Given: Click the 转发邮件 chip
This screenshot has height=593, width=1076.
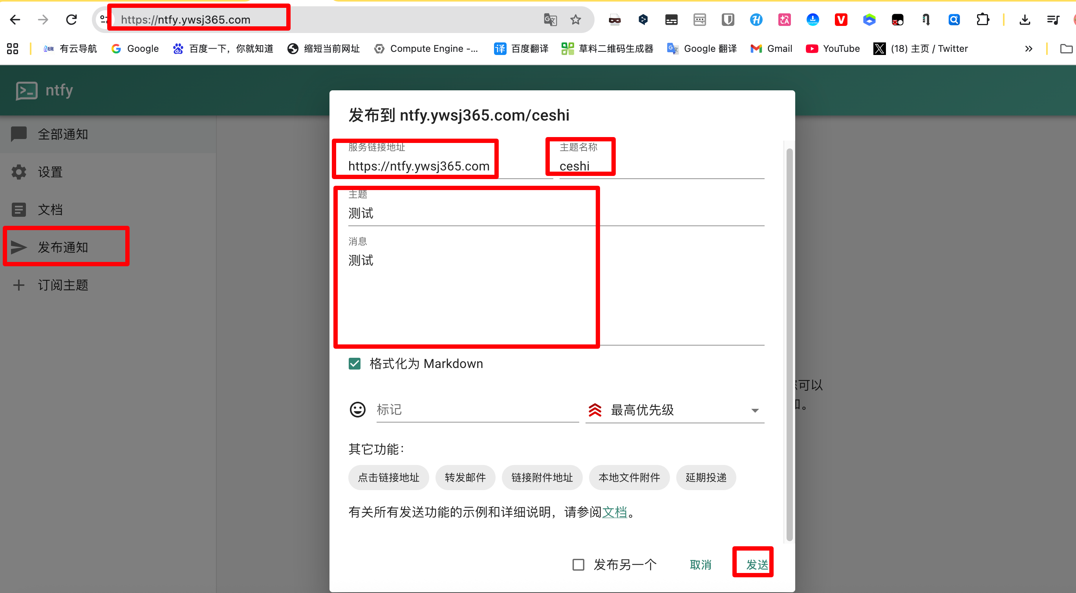Looking at the screenshot, I should tap(465, 477).
